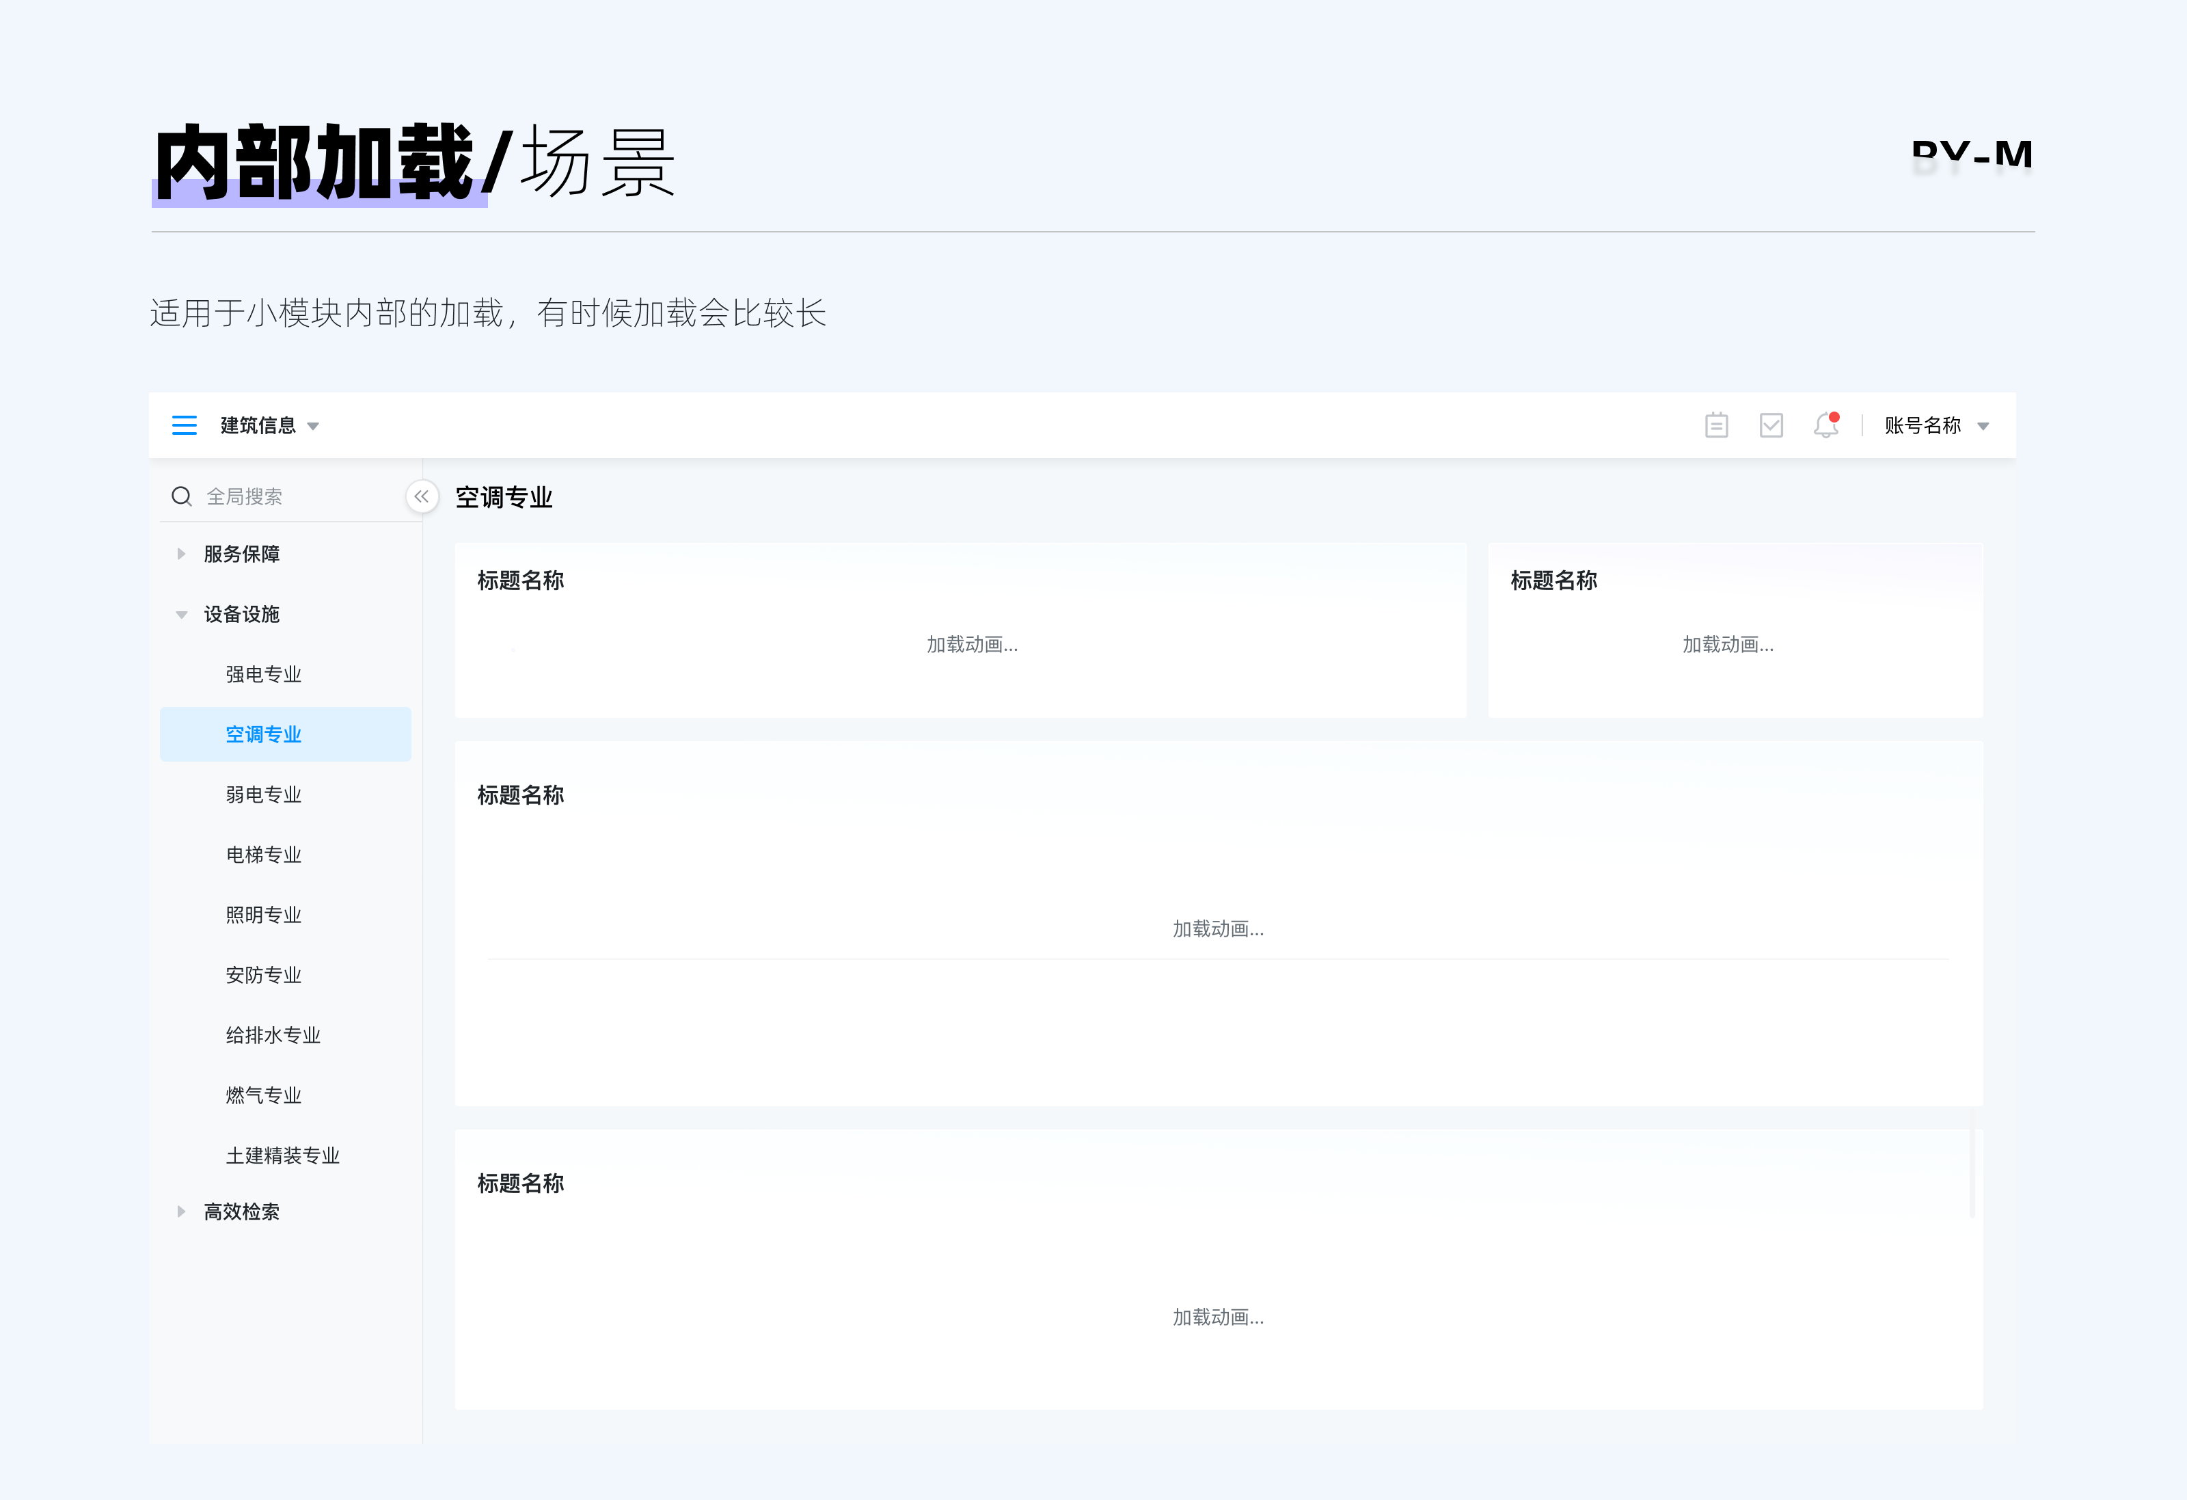Select the 空调专业 menu item
This screenshot has height=1500, width=2187.
(x=264, y=734)
